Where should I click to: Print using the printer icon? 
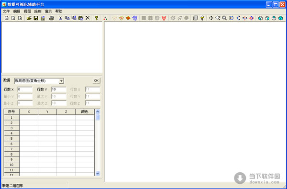(x=52, y=18)
